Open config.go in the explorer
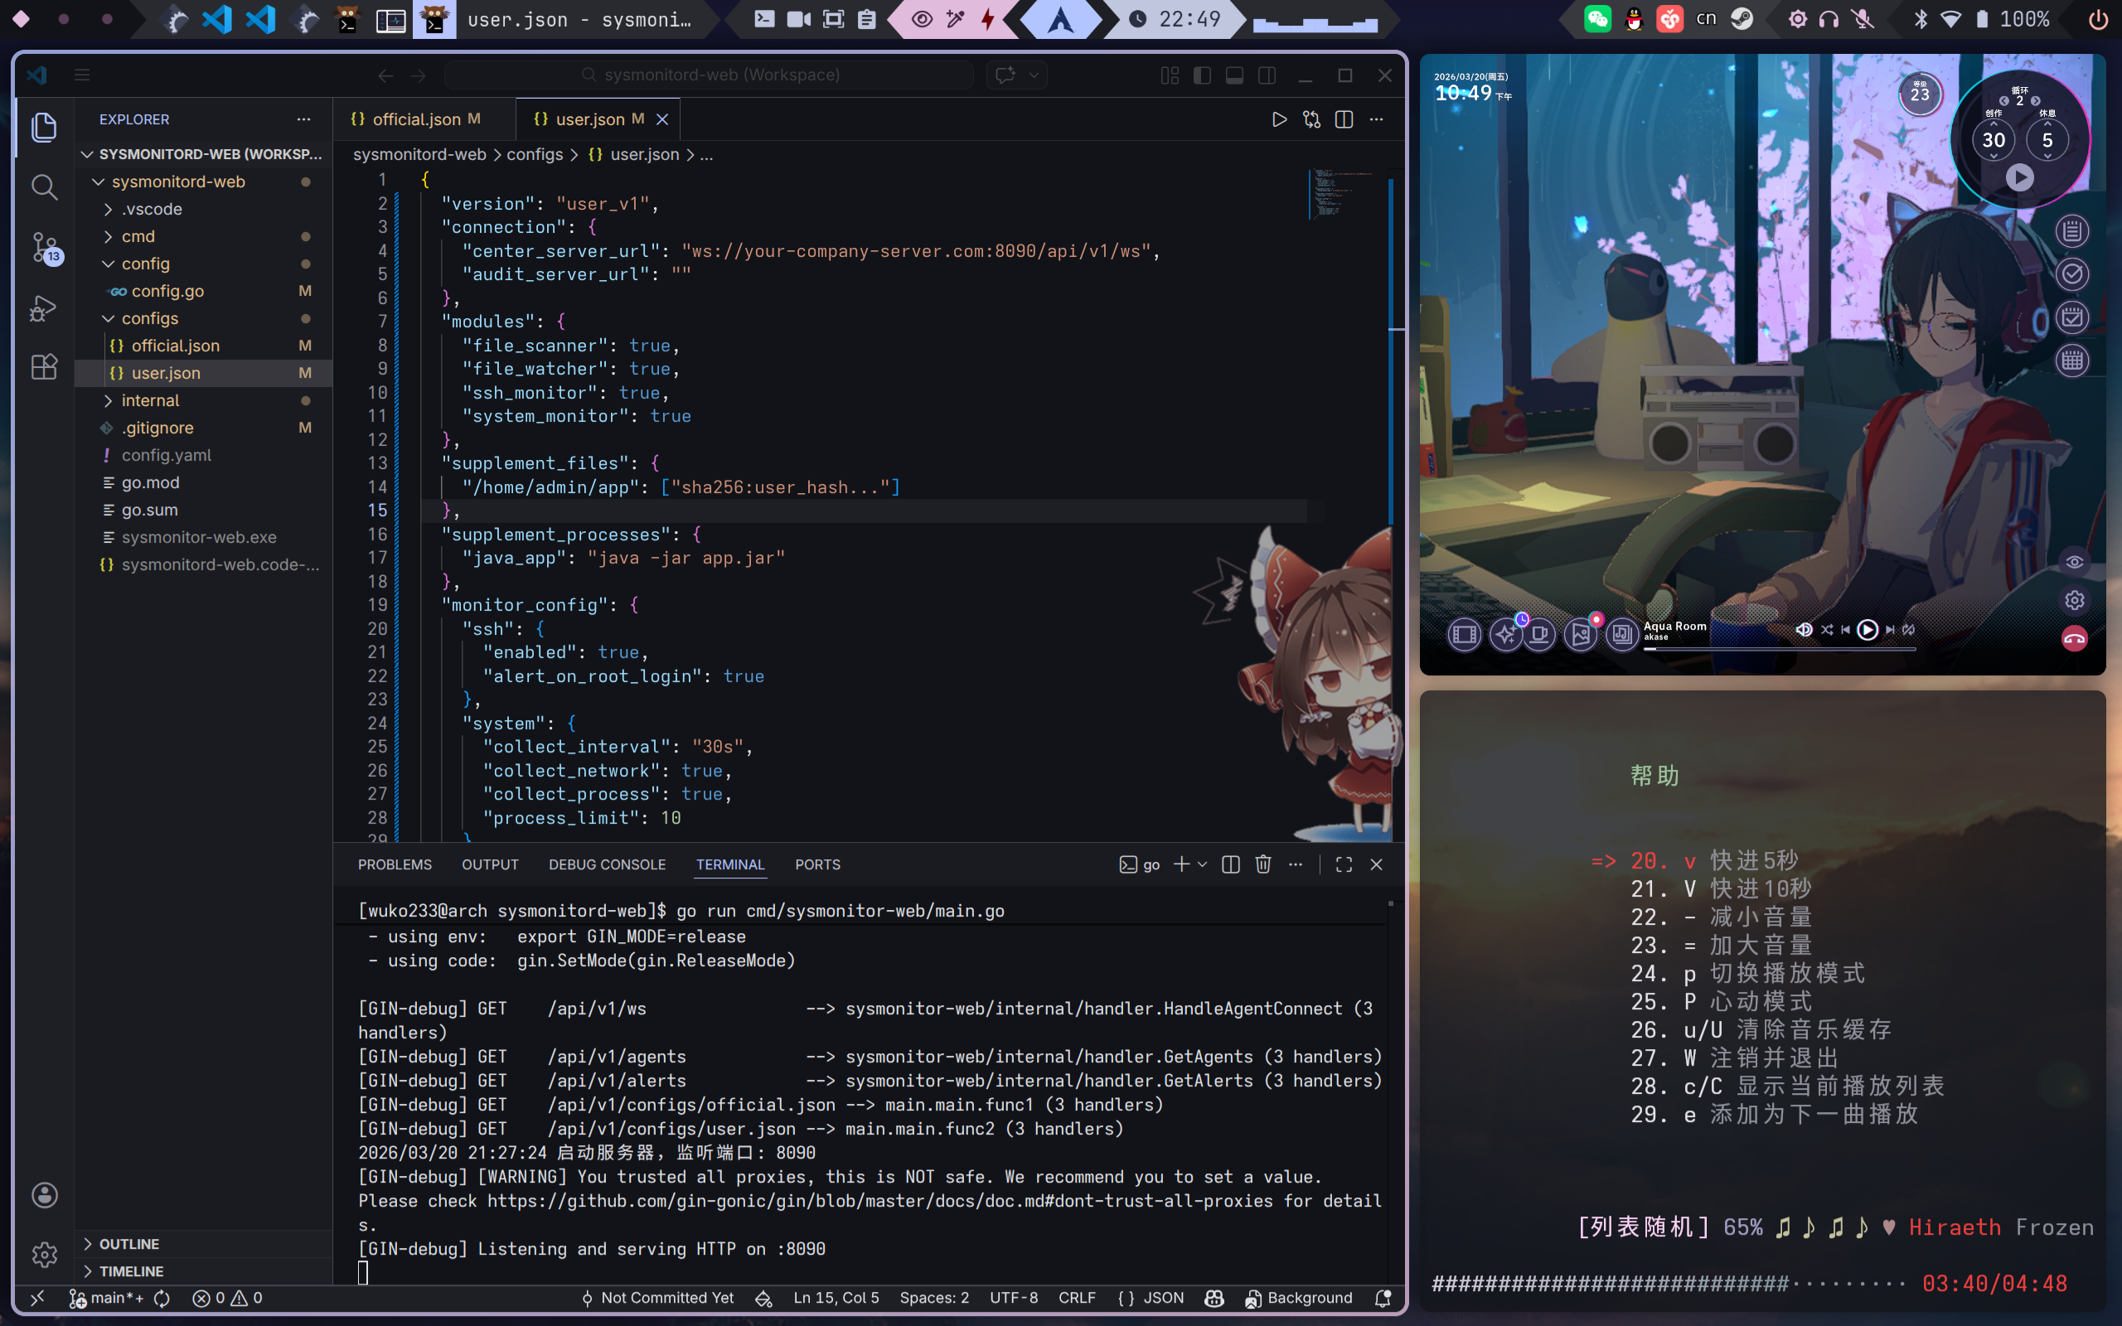This screenshot has width=2122, height=1326. click(167, 291)
